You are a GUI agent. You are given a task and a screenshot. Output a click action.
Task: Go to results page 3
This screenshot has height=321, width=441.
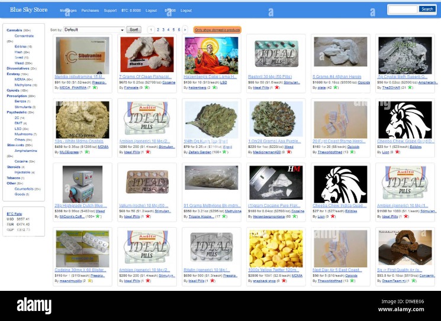163,30
